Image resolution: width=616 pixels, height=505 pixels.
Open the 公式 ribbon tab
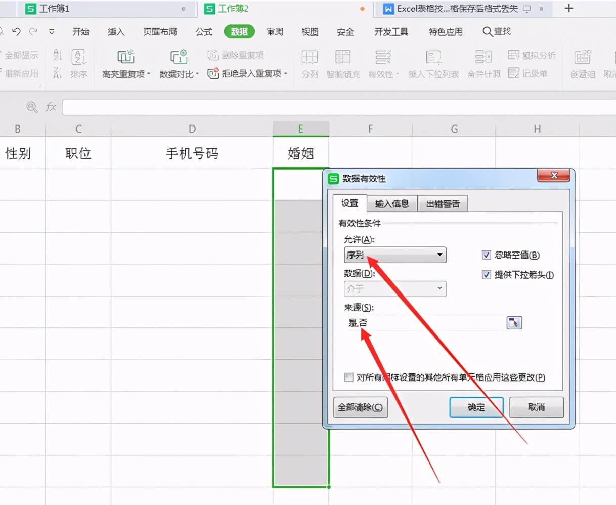tap(204, 32)
